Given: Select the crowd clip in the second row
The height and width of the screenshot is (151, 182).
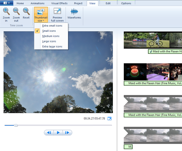Looking at the screenshot, I should [x=176, y=72].
